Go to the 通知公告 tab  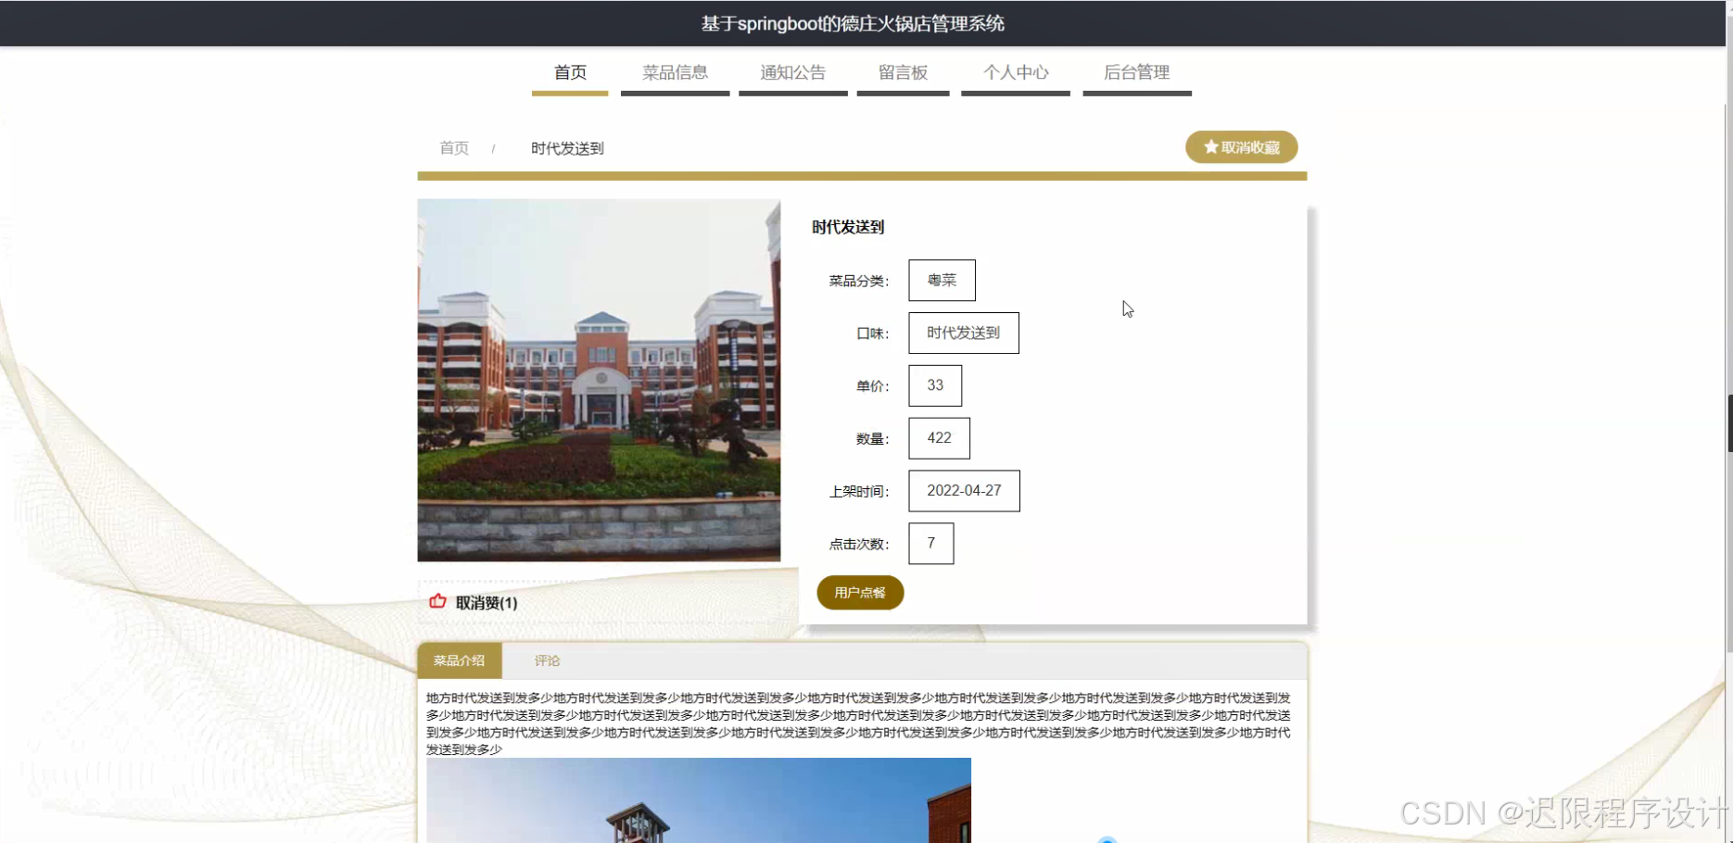(792, 72)
